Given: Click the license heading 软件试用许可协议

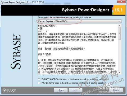Looking at the screenshot, I should (x=47, y=26).
